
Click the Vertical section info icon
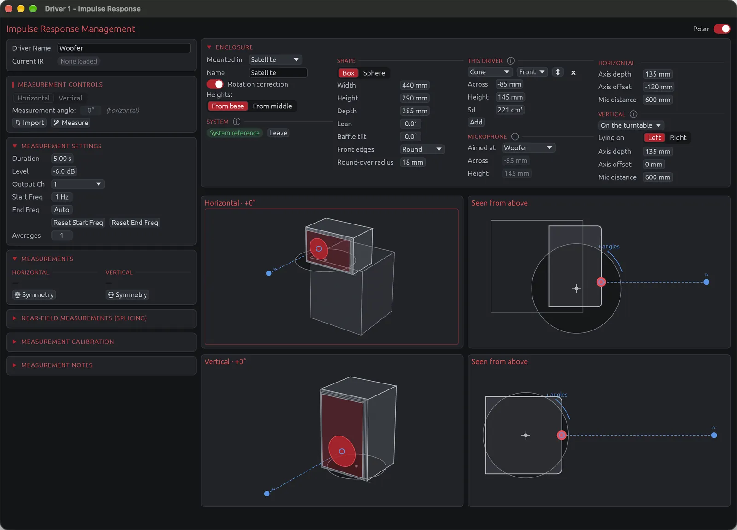click(633, 114)
